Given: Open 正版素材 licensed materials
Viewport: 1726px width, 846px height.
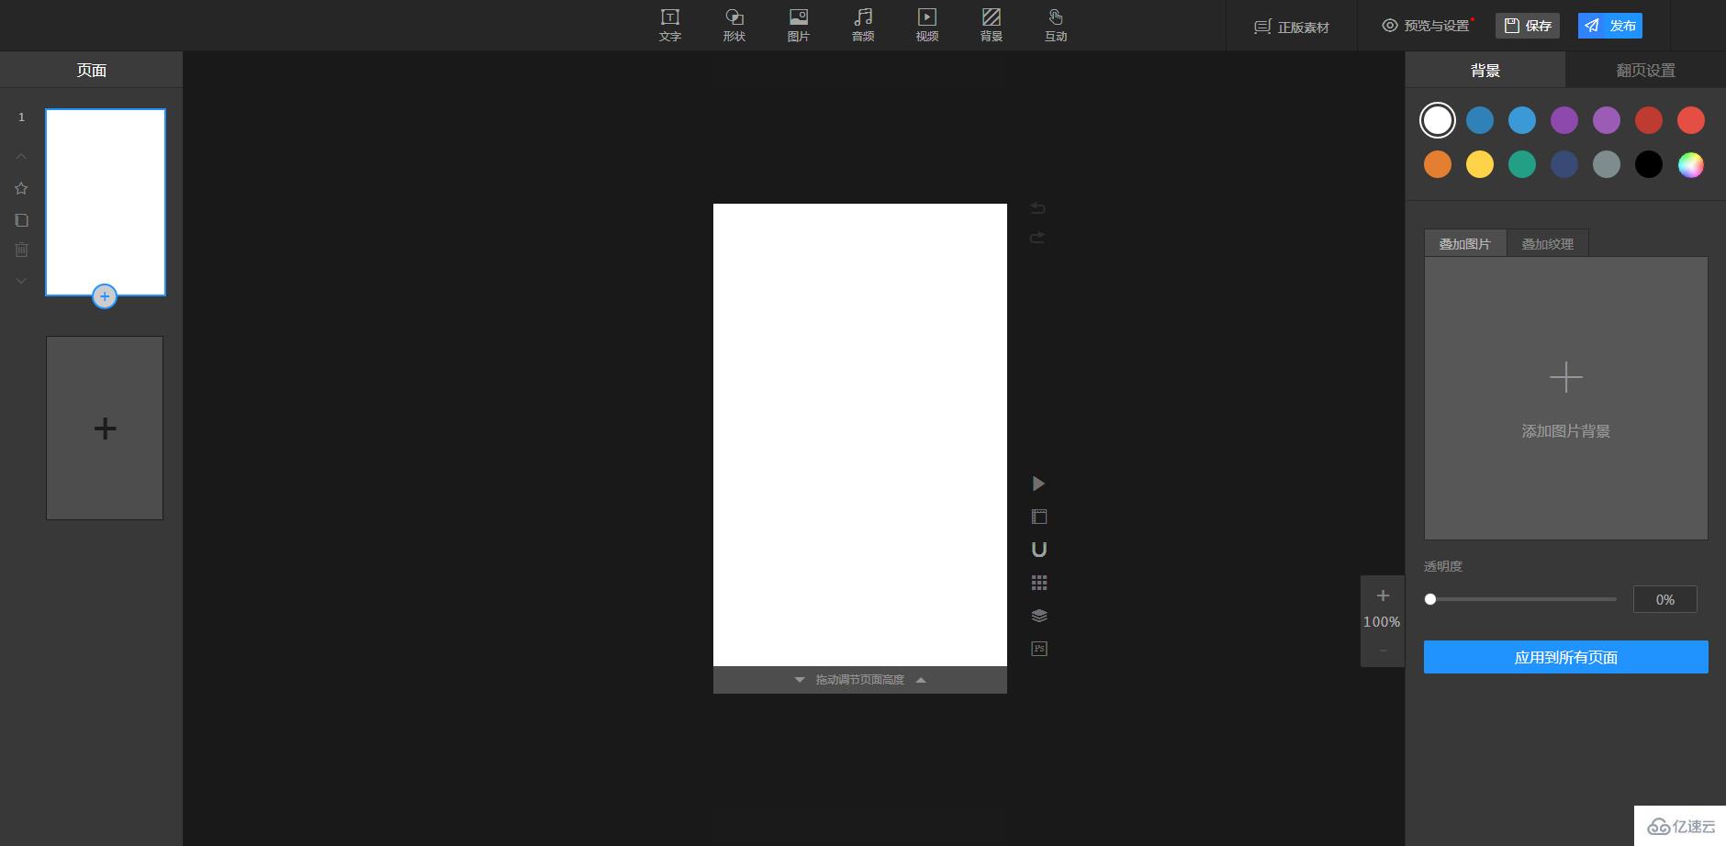Looking at the screenshot, I should click(1292, 27).
